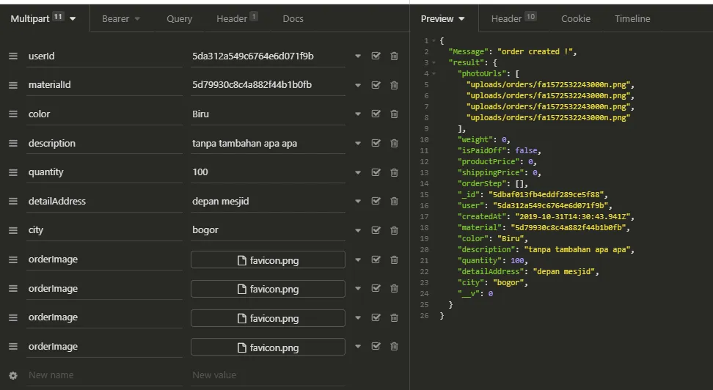
Task: Uncheck the description row checkbox
Action: [x=376, y=143]
